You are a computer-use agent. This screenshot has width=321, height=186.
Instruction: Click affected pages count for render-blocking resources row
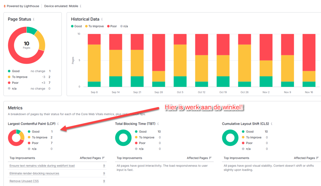[104, 173]
